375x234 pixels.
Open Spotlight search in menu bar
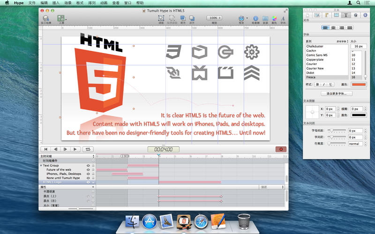pyautogui.click(x=358, y=3)
